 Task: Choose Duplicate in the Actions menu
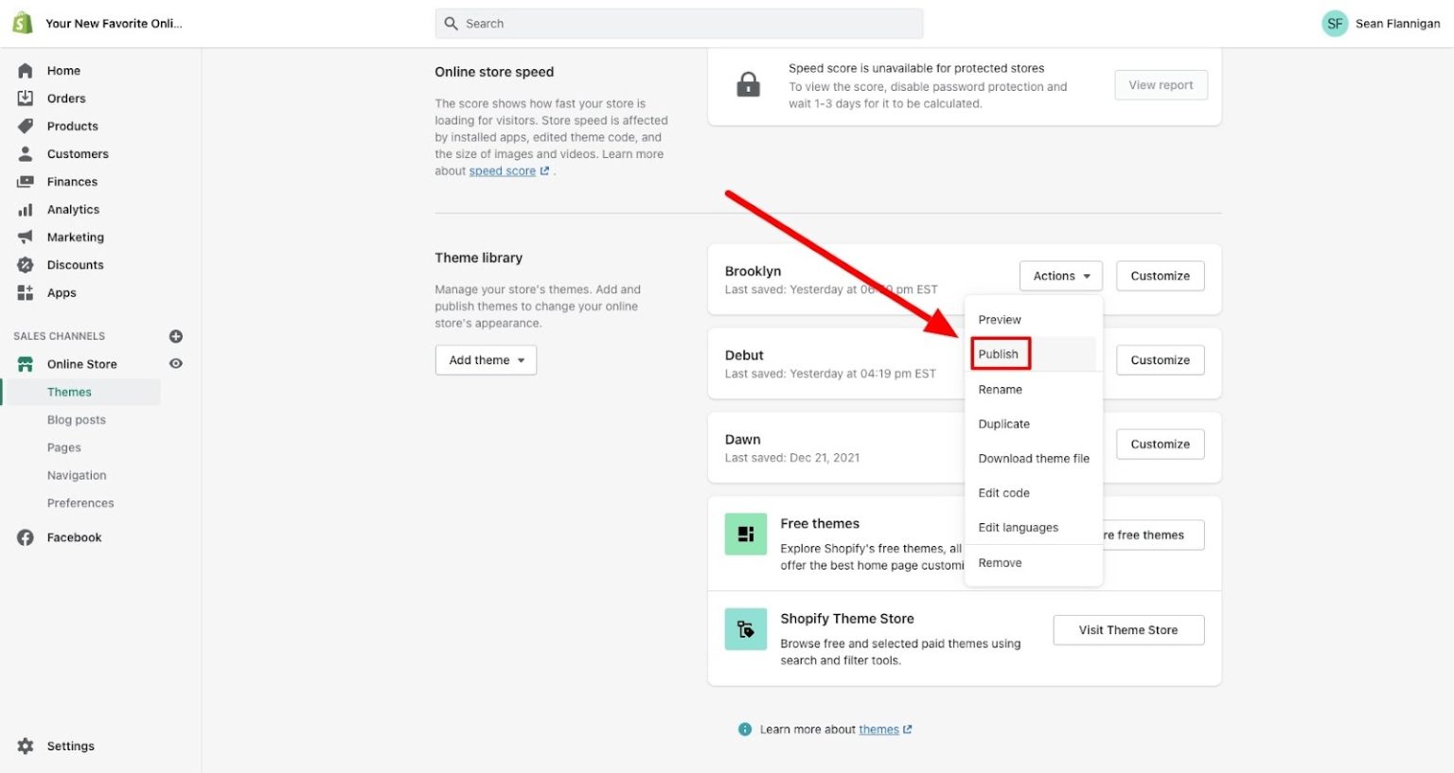click(1003, 424)
